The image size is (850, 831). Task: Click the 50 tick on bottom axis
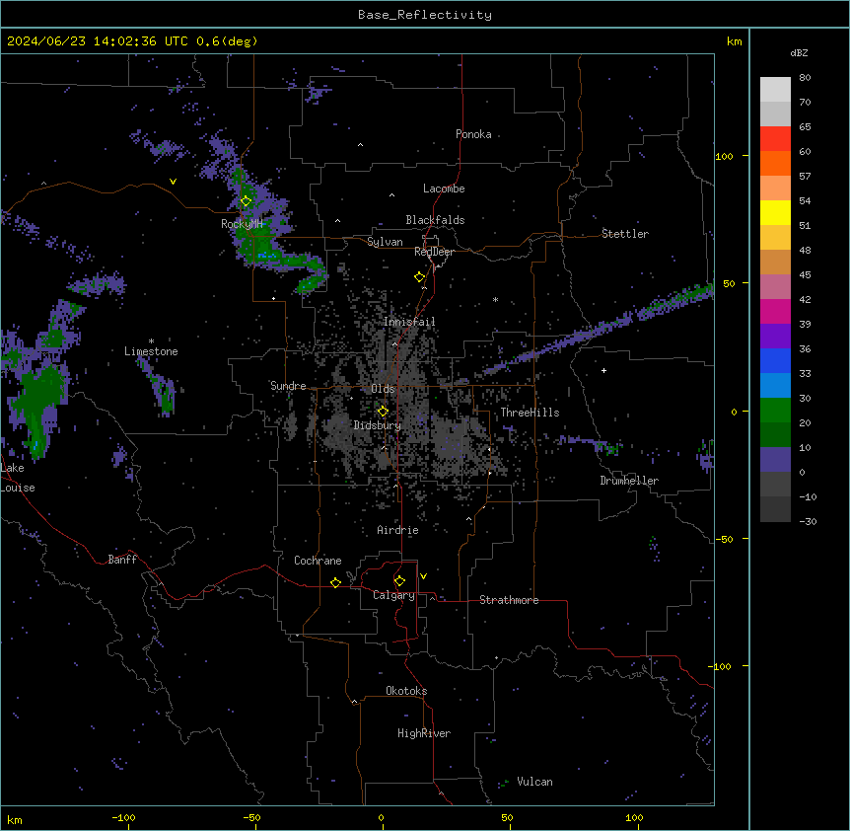(507, 817)
